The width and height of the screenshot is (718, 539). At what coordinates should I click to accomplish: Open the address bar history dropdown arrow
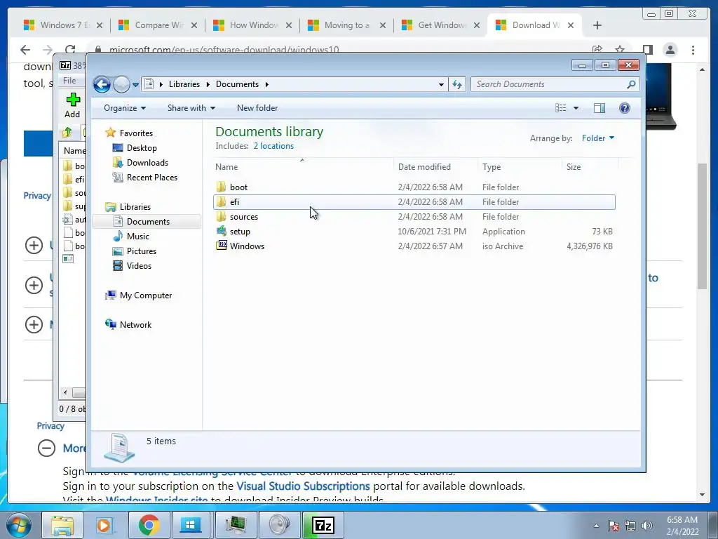(441, 84)
